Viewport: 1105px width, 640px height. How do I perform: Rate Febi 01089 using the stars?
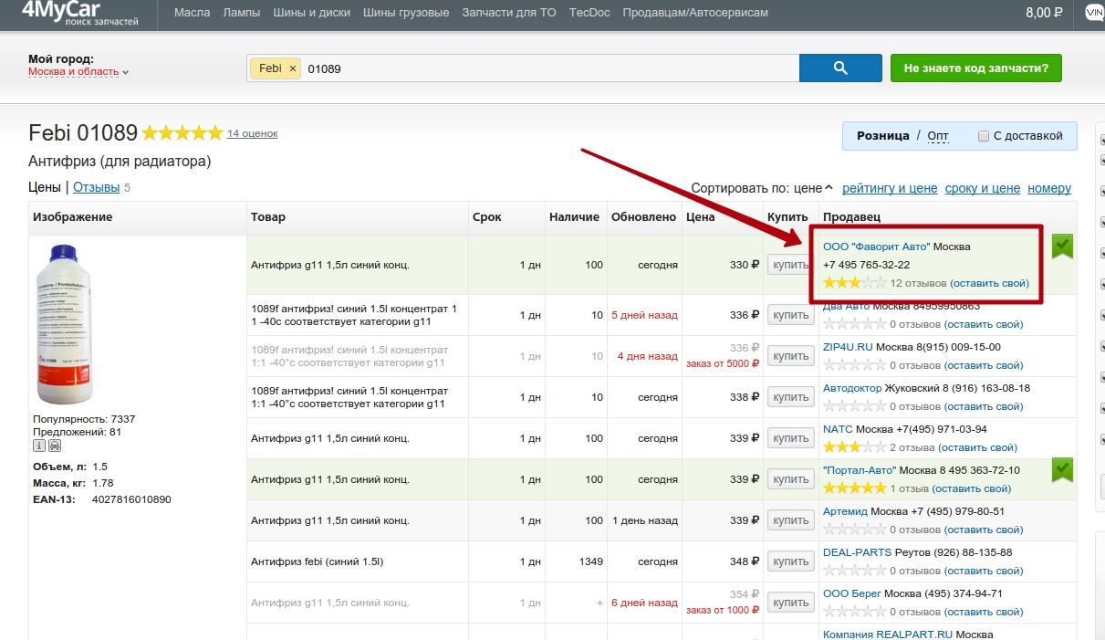click(x=182, y=133)
